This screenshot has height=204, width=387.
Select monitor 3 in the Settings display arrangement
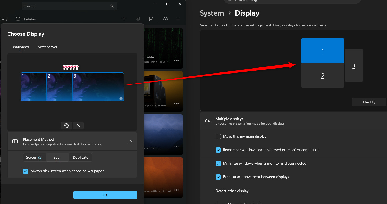coord(354,66)
